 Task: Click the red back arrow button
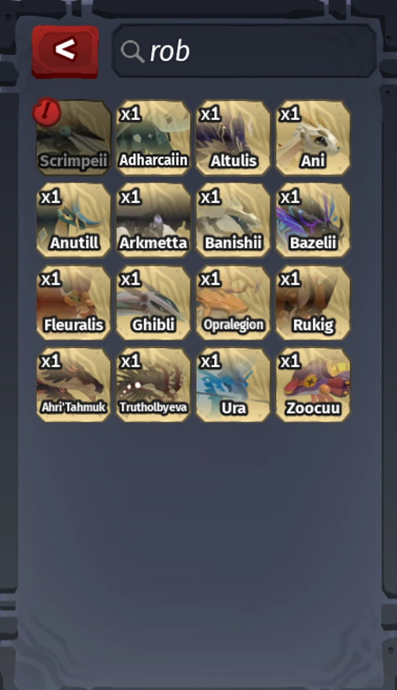coord(65,51)
